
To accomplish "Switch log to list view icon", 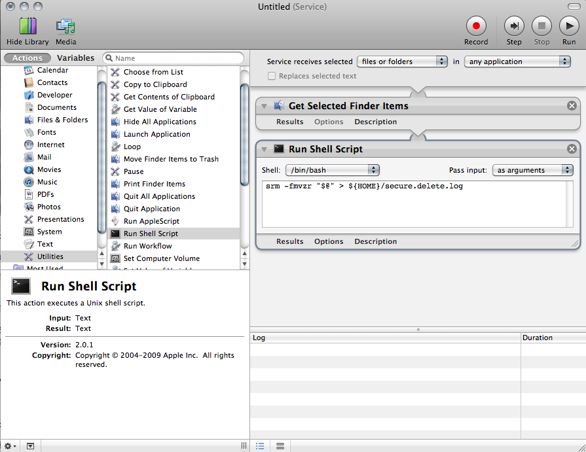I will click(260, 446).
